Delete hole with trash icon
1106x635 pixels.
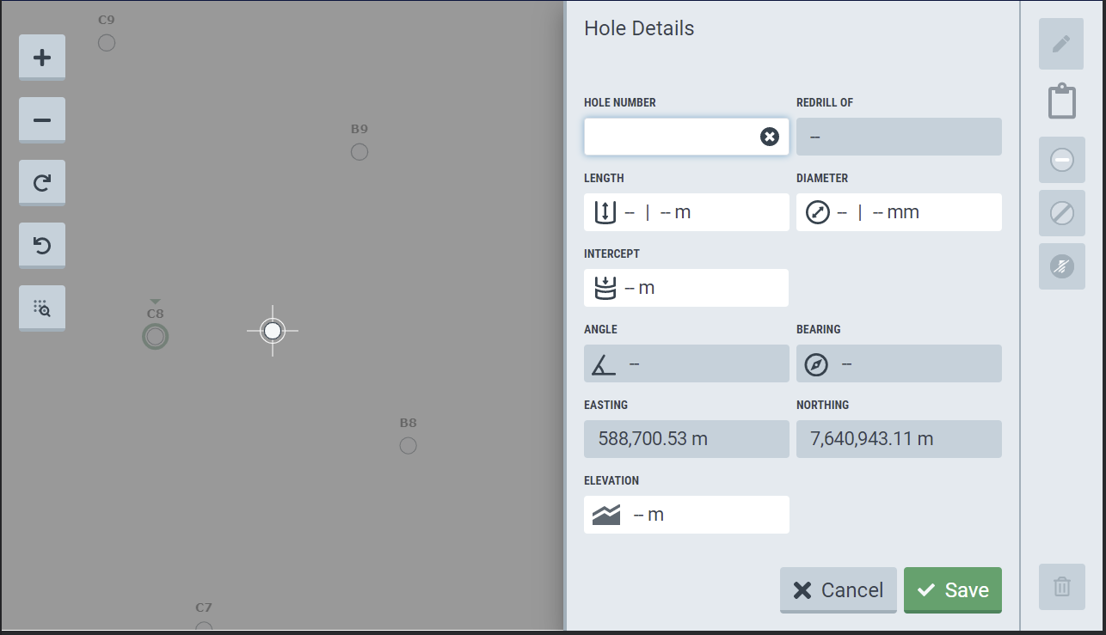[1062, 587]
